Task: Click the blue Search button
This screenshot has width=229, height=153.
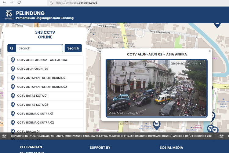Action: click(x=73, y=48)
